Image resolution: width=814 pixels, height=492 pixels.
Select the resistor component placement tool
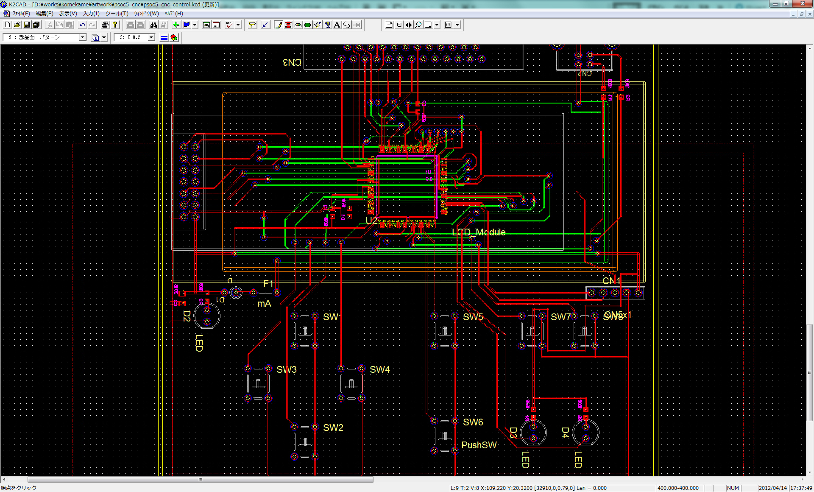point(298,25)
